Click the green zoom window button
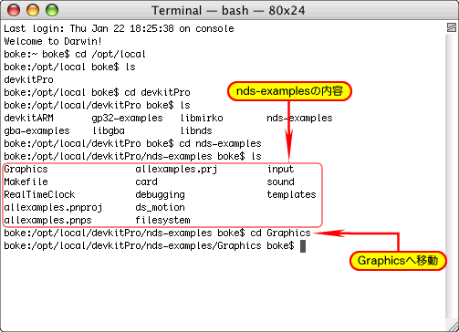This screenshot has width=459, height=332. click(52, 10)
